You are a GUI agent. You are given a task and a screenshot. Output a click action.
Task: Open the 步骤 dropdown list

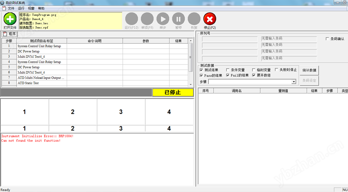[x=294, y=82]
